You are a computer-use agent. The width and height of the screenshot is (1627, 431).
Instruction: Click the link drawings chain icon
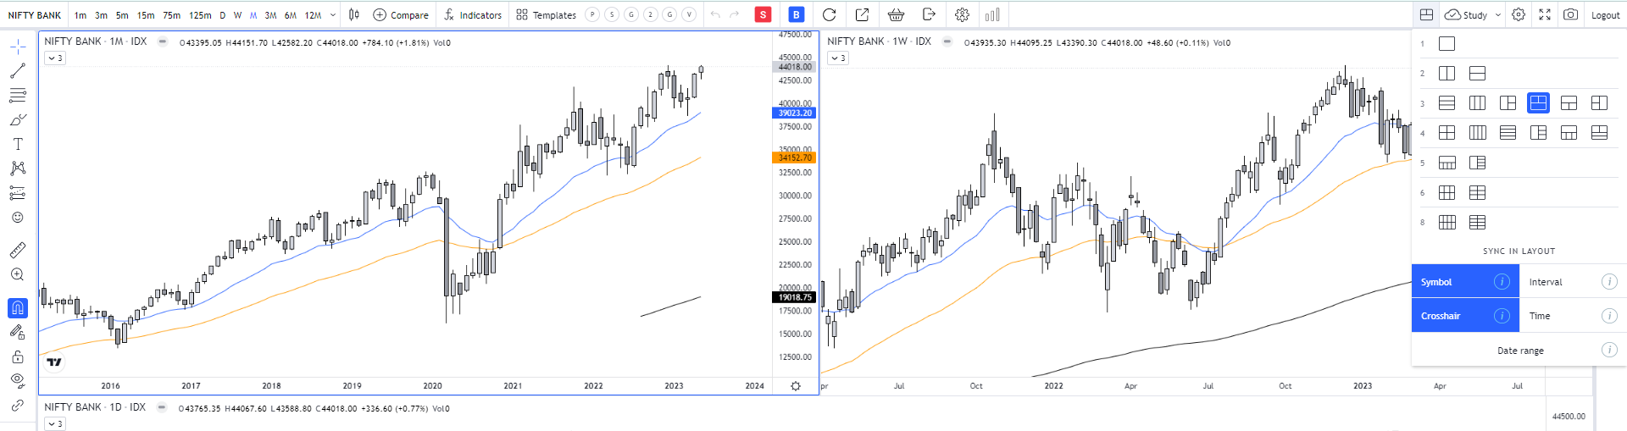(x=18, y=406)
